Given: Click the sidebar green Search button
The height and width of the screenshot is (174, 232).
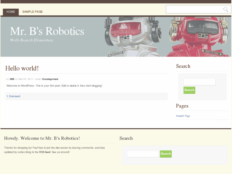Looking at the screenshot, I should 189,90.
